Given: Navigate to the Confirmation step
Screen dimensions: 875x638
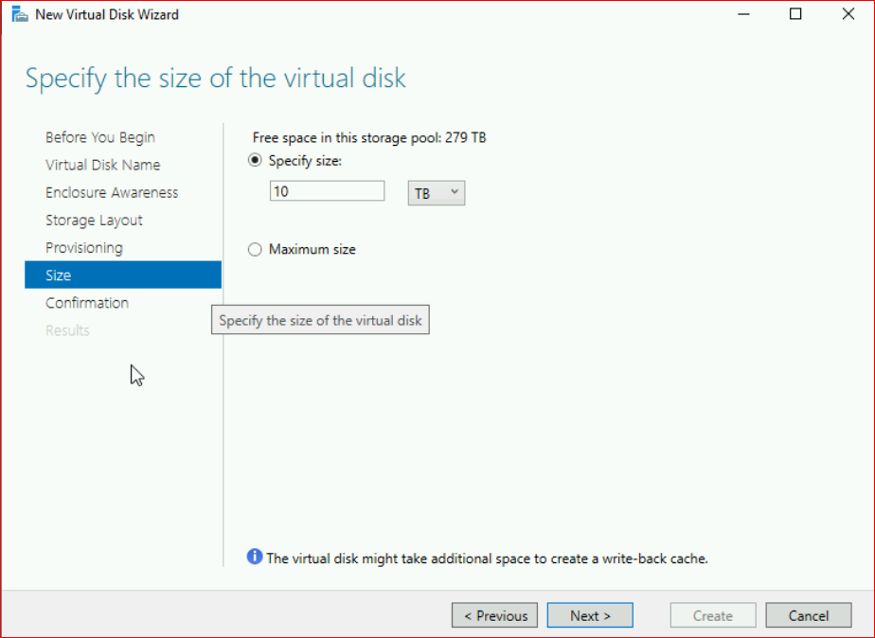Looking at the screenshot, I should 86,303.
